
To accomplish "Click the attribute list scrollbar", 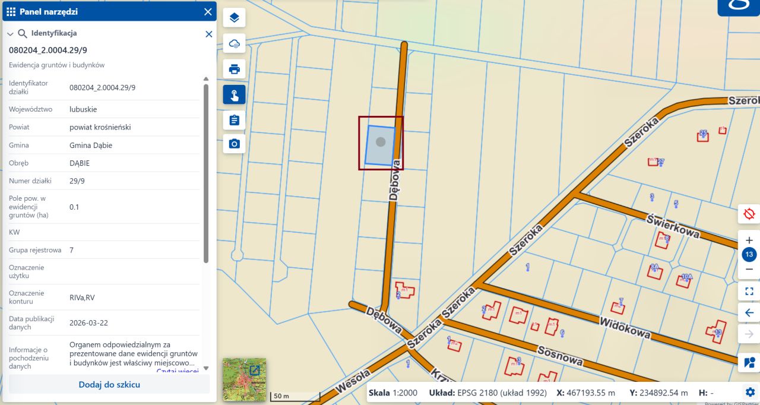I will coord(206,172).
